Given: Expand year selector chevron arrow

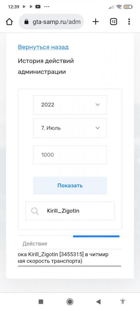Looking at the screenshot, I should pos(97,105).
